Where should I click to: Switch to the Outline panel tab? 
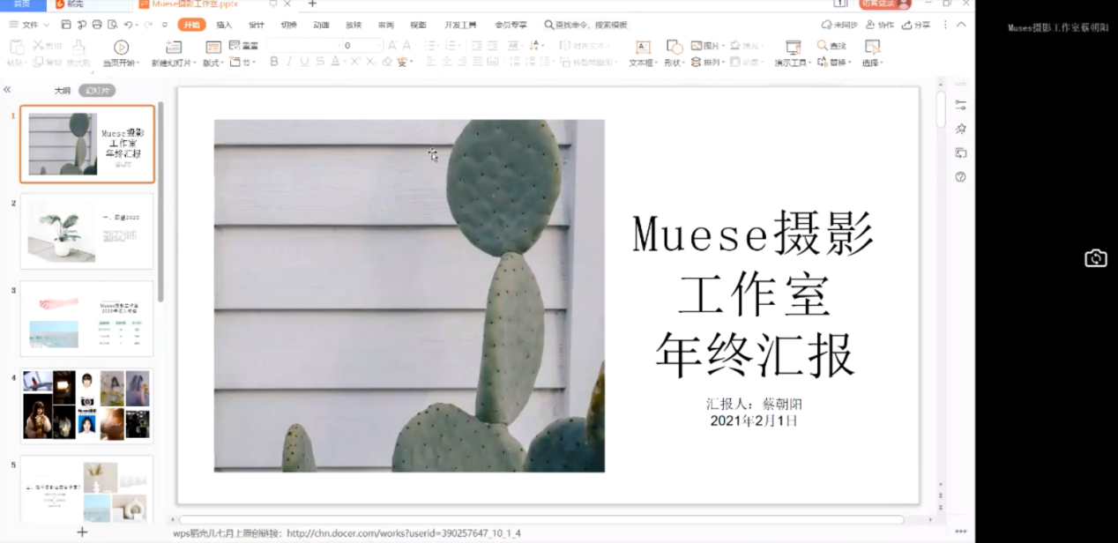(x=62, y=91)
